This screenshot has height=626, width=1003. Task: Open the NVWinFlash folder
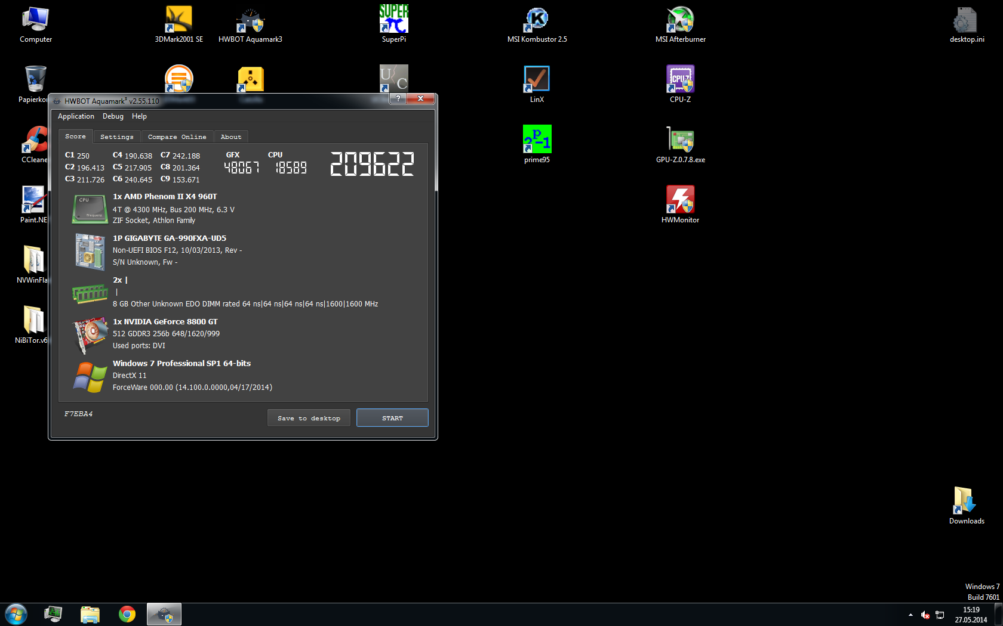(x=33, y=265)
